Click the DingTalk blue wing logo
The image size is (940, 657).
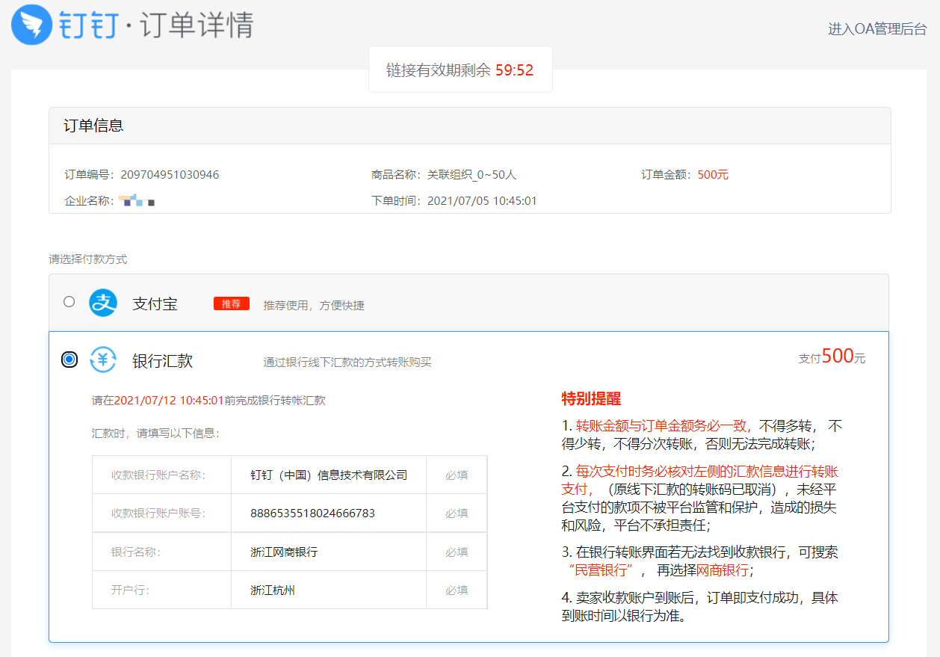coord(31,24)
